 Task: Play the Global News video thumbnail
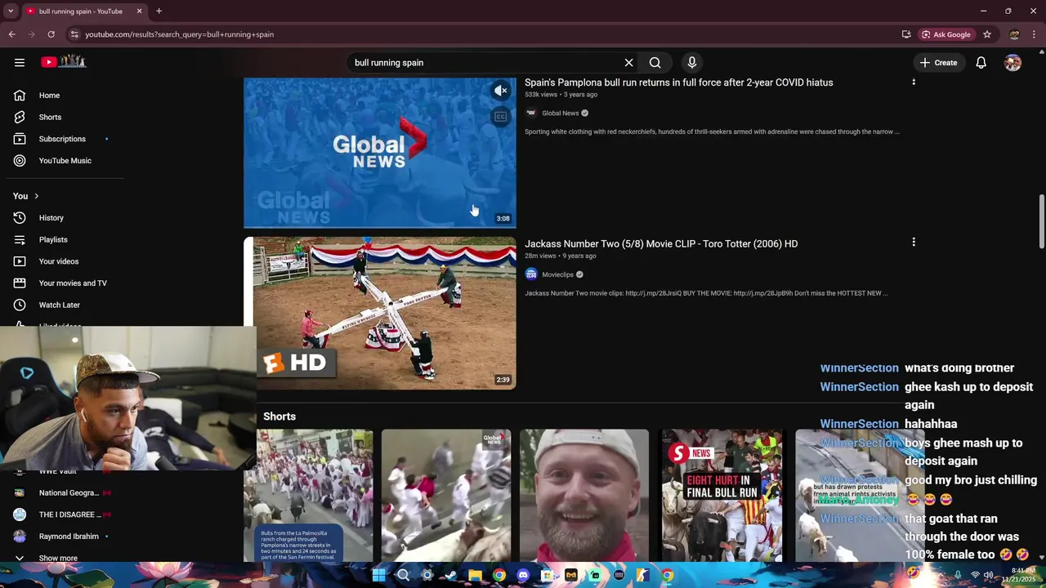pyautogui.click(x=380, y=153)
